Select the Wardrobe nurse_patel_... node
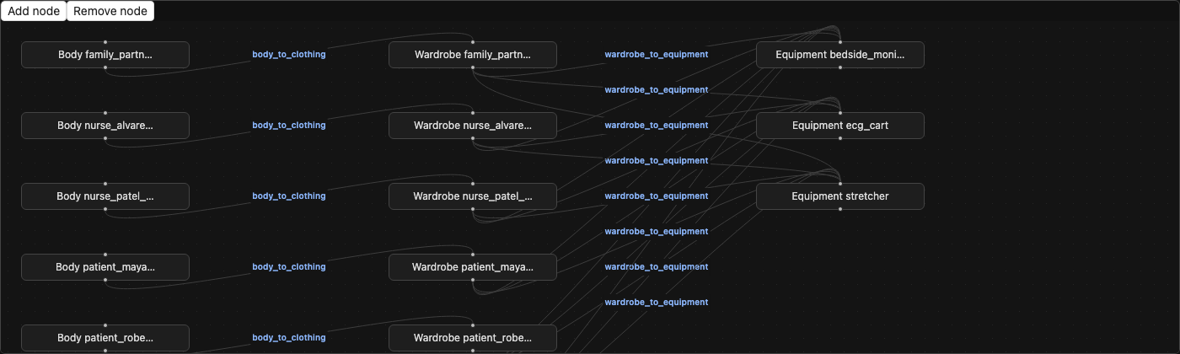Viewport: 1180px width, 354px height. (x=473, y=196)
